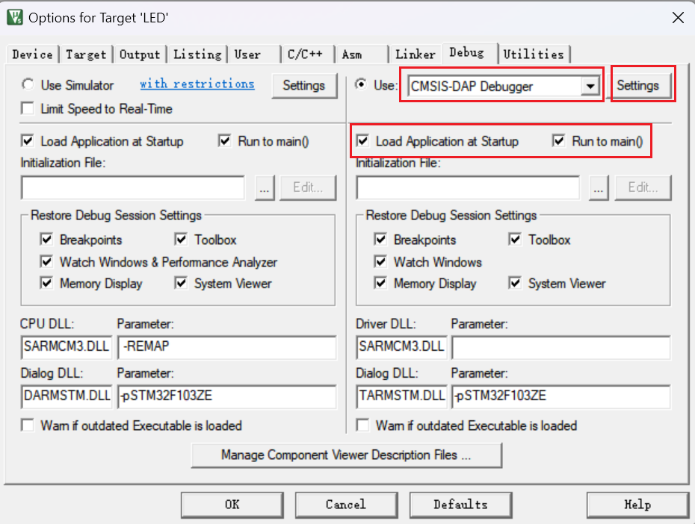The width and height of the screenshot is (695, 524).
Task: Reset using the Defaults button
Action: coord(460,505)
